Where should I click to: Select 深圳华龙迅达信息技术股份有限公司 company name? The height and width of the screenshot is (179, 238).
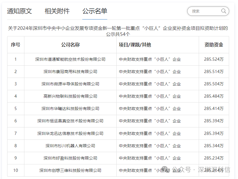[71, 133]
